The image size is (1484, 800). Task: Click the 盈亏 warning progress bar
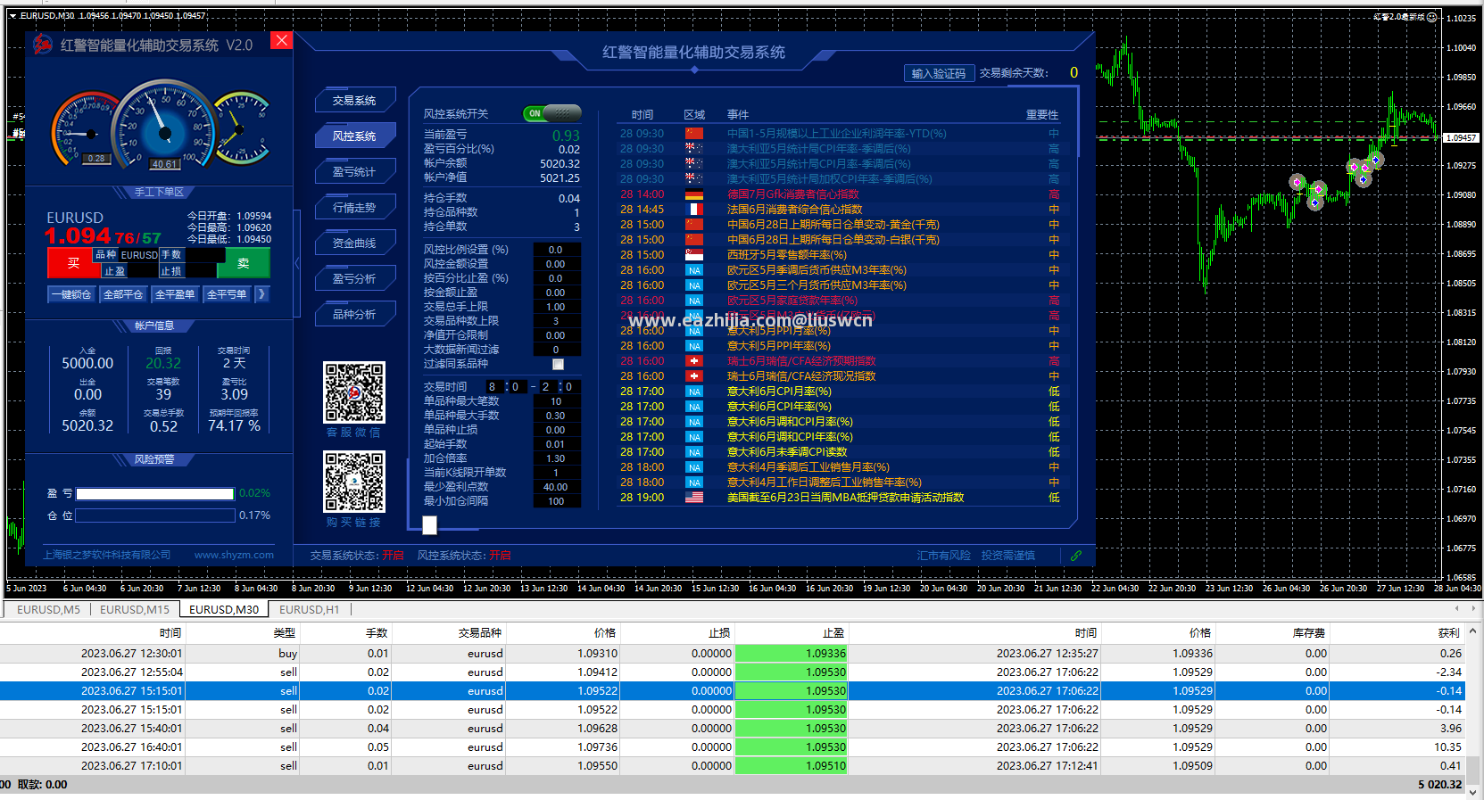pos(155,493)
